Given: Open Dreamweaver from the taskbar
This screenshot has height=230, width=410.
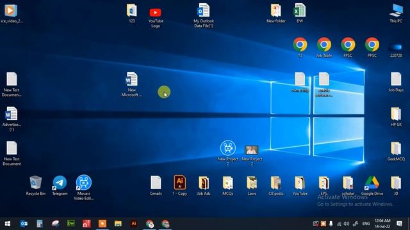Looking at the screenshot, I should 71,224.
